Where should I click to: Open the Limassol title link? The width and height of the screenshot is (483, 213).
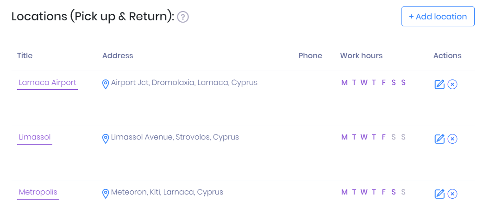[x=35, y=137]
